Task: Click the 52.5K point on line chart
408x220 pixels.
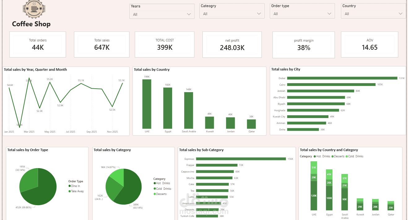Action: click(112, 106)
